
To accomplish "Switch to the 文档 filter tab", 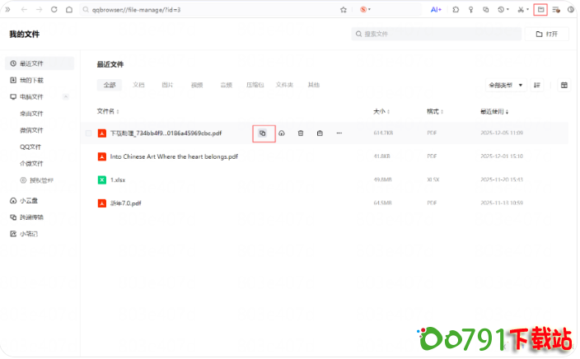I will point(138,85).
